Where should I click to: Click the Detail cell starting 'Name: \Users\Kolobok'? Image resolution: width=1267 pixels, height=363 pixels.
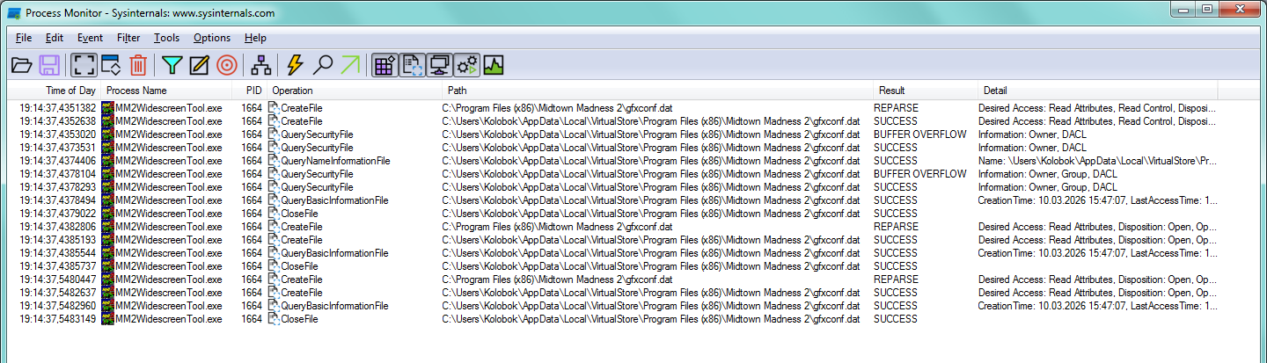[1098, 161]
